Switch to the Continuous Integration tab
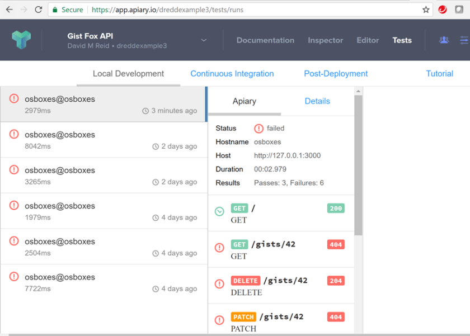 (232, 74)
